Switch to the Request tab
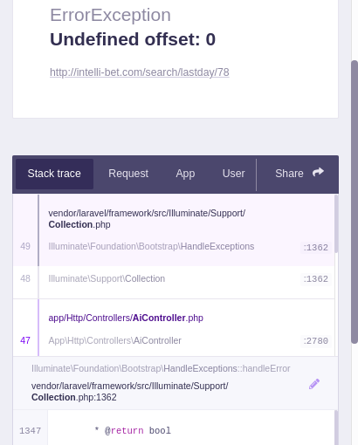The width and height of the screenshot is (358, 445). 128,174
